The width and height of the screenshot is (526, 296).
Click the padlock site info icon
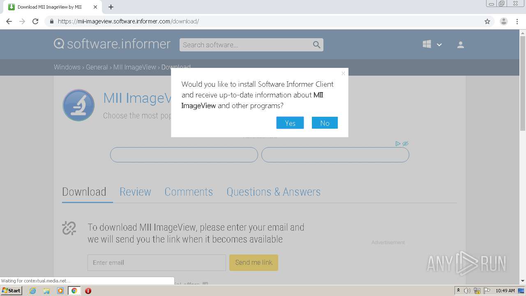tap(51, 21)
